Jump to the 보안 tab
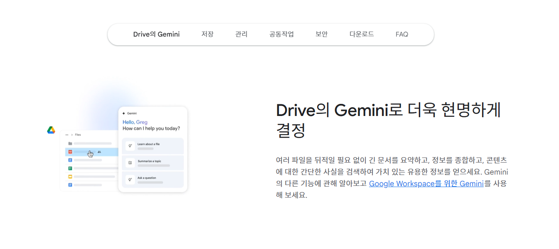Image resolution: width=559 pixels, height=249 pixels. [x=322, y=34]
